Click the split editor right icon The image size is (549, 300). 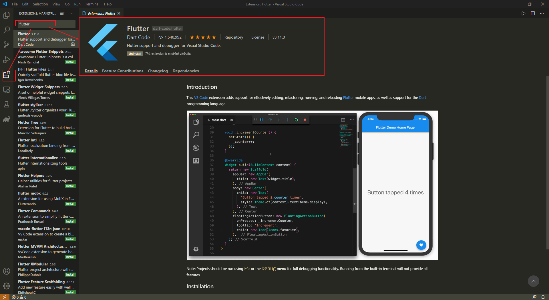[533, 13]
